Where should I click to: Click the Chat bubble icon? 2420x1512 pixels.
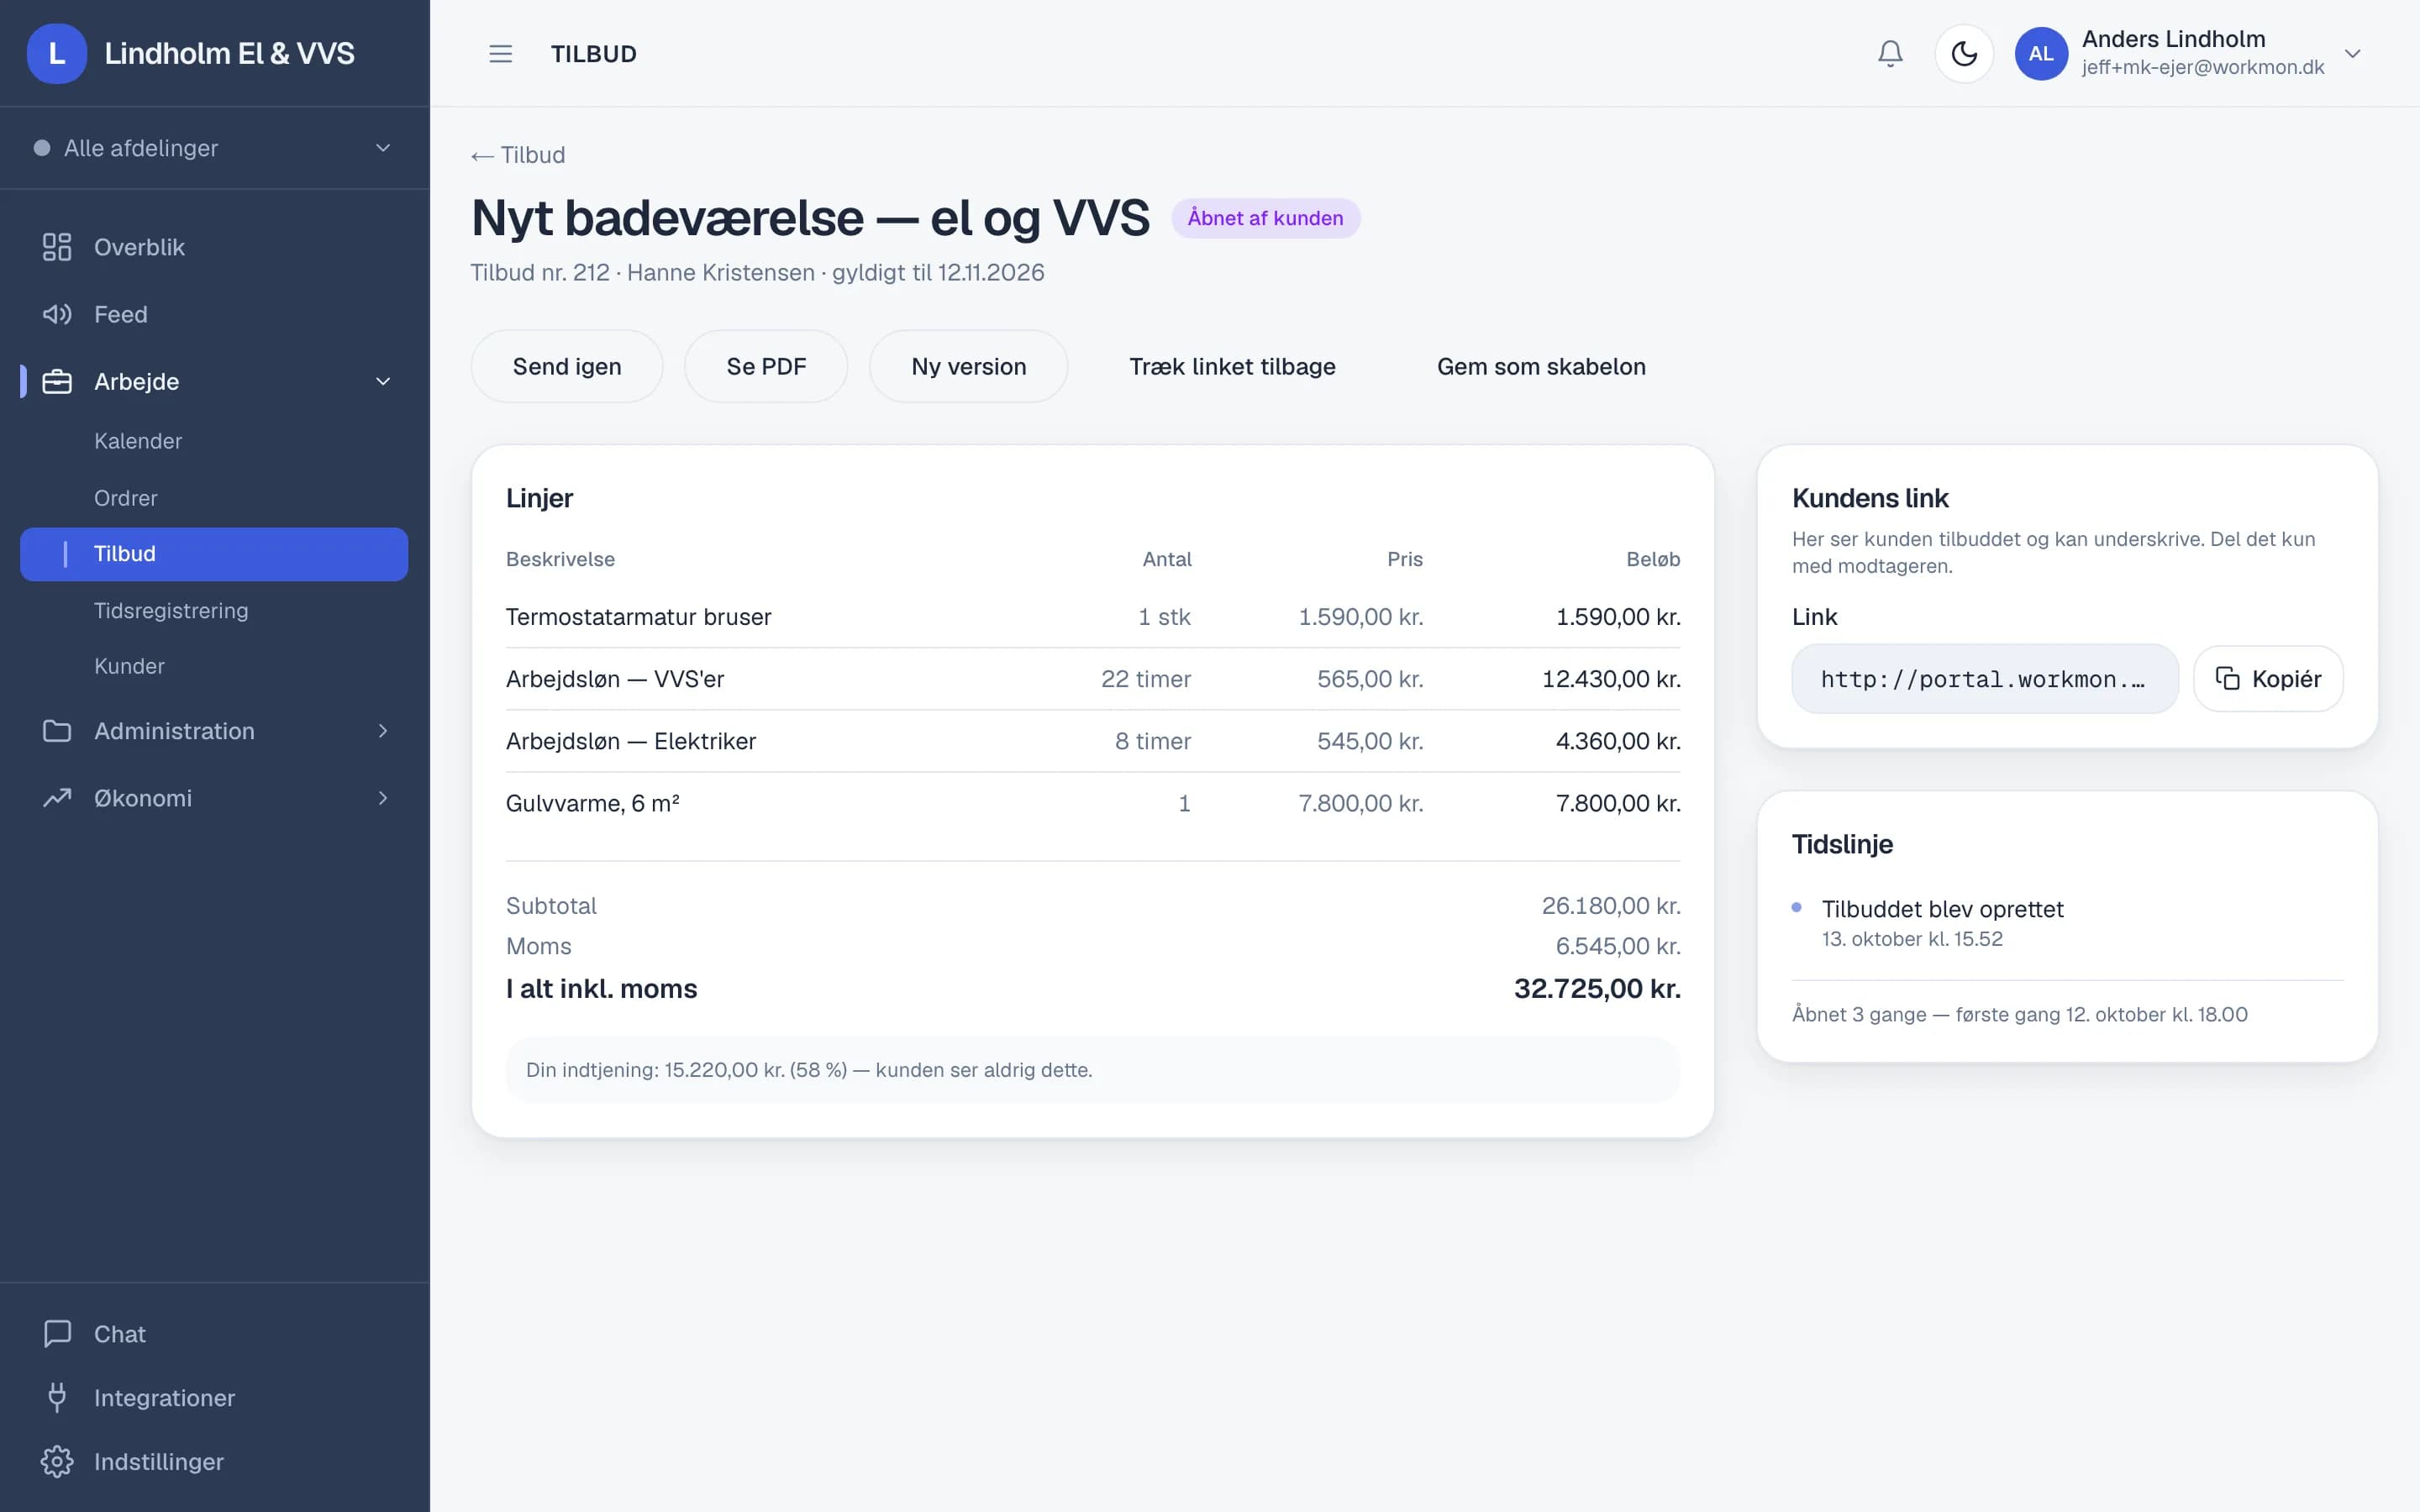click(x=57, y=1334)
